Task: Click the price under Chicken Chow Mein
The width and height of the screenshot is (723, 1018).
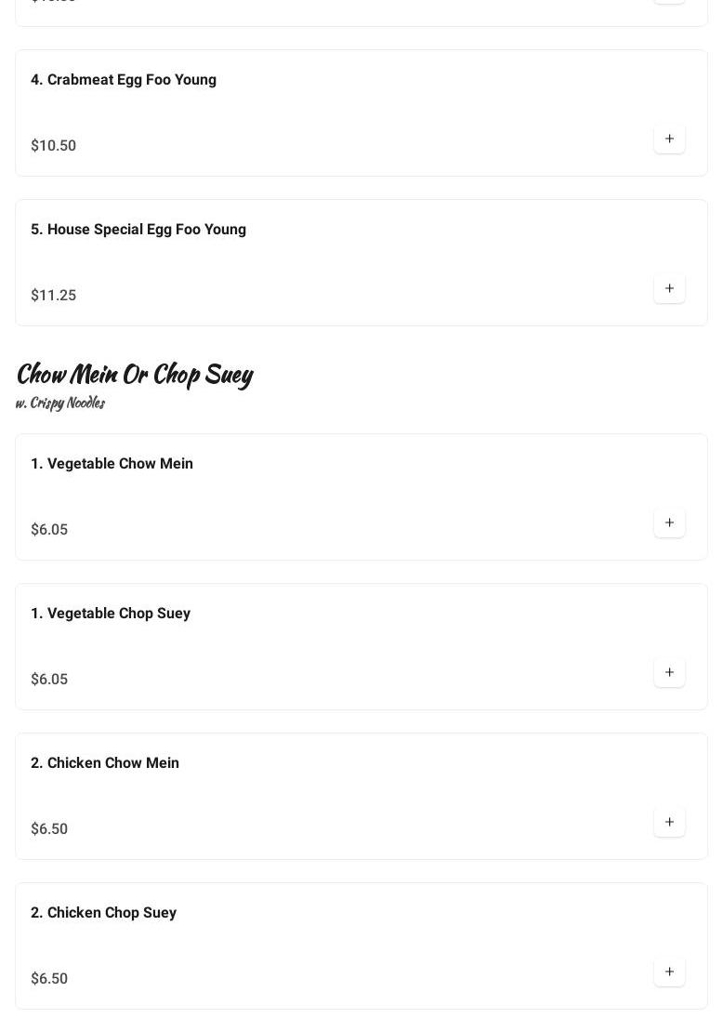Action: click(x=49, y=829)
